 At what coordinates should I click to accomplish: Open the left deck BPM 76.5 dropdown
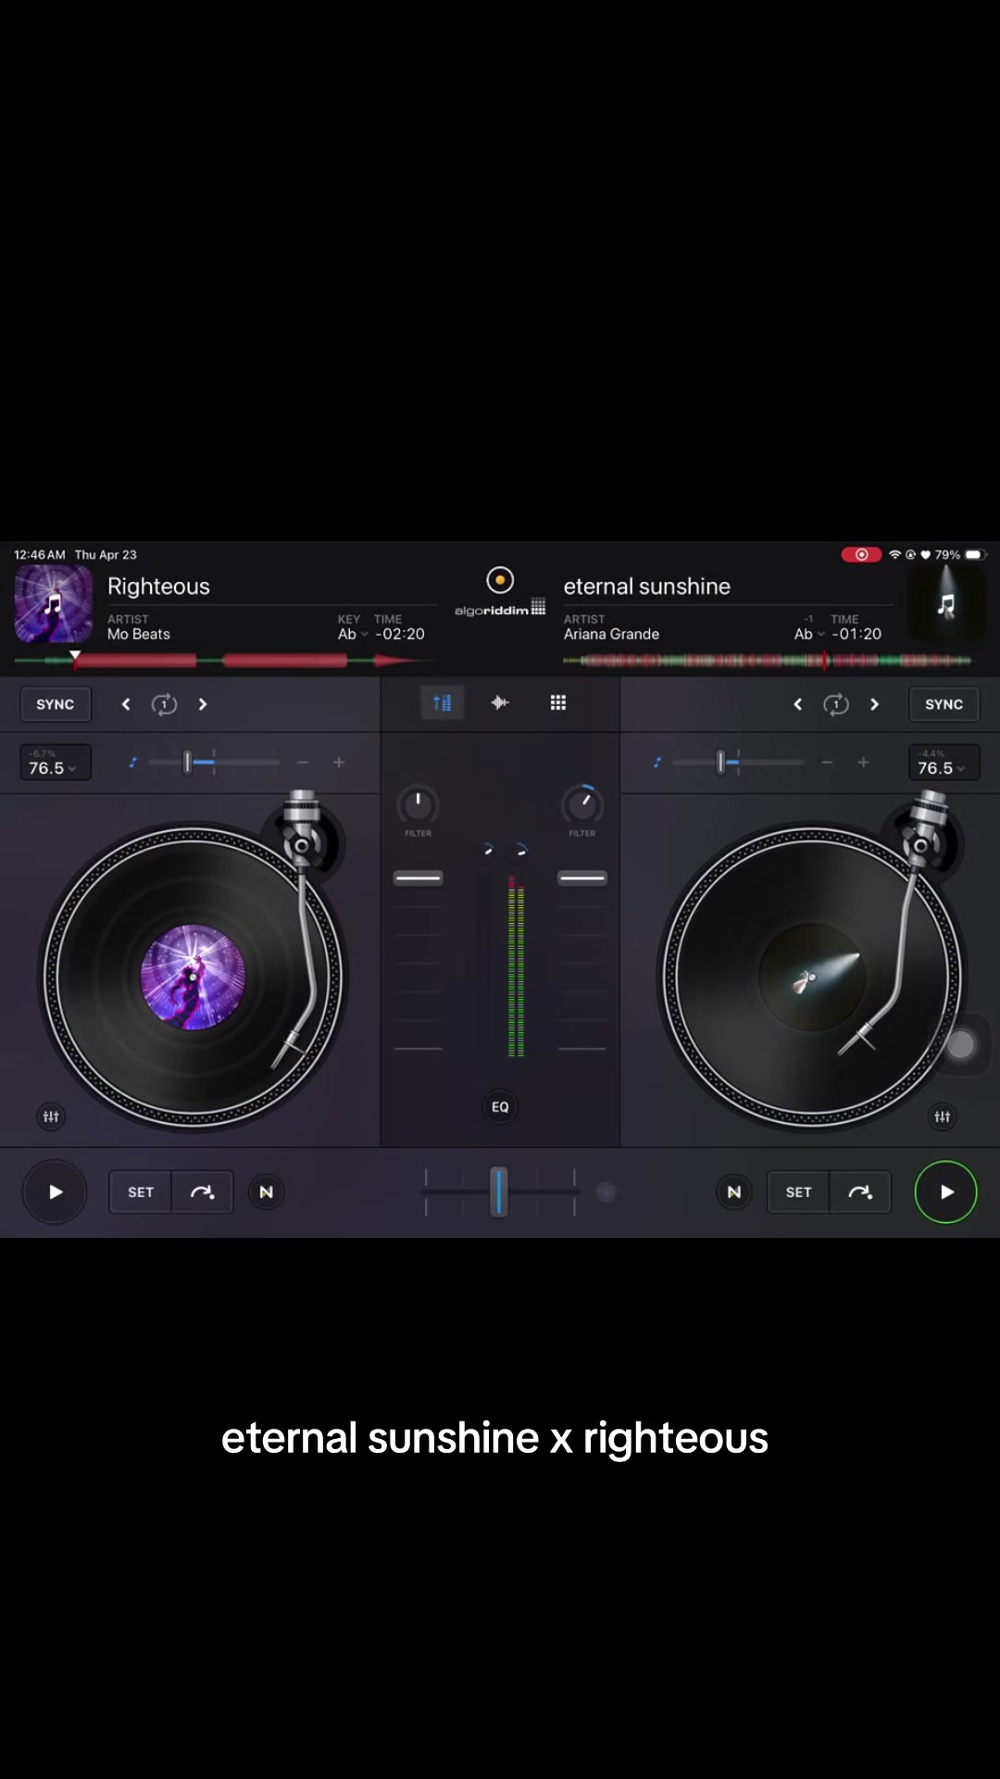(x=55, y=763)
